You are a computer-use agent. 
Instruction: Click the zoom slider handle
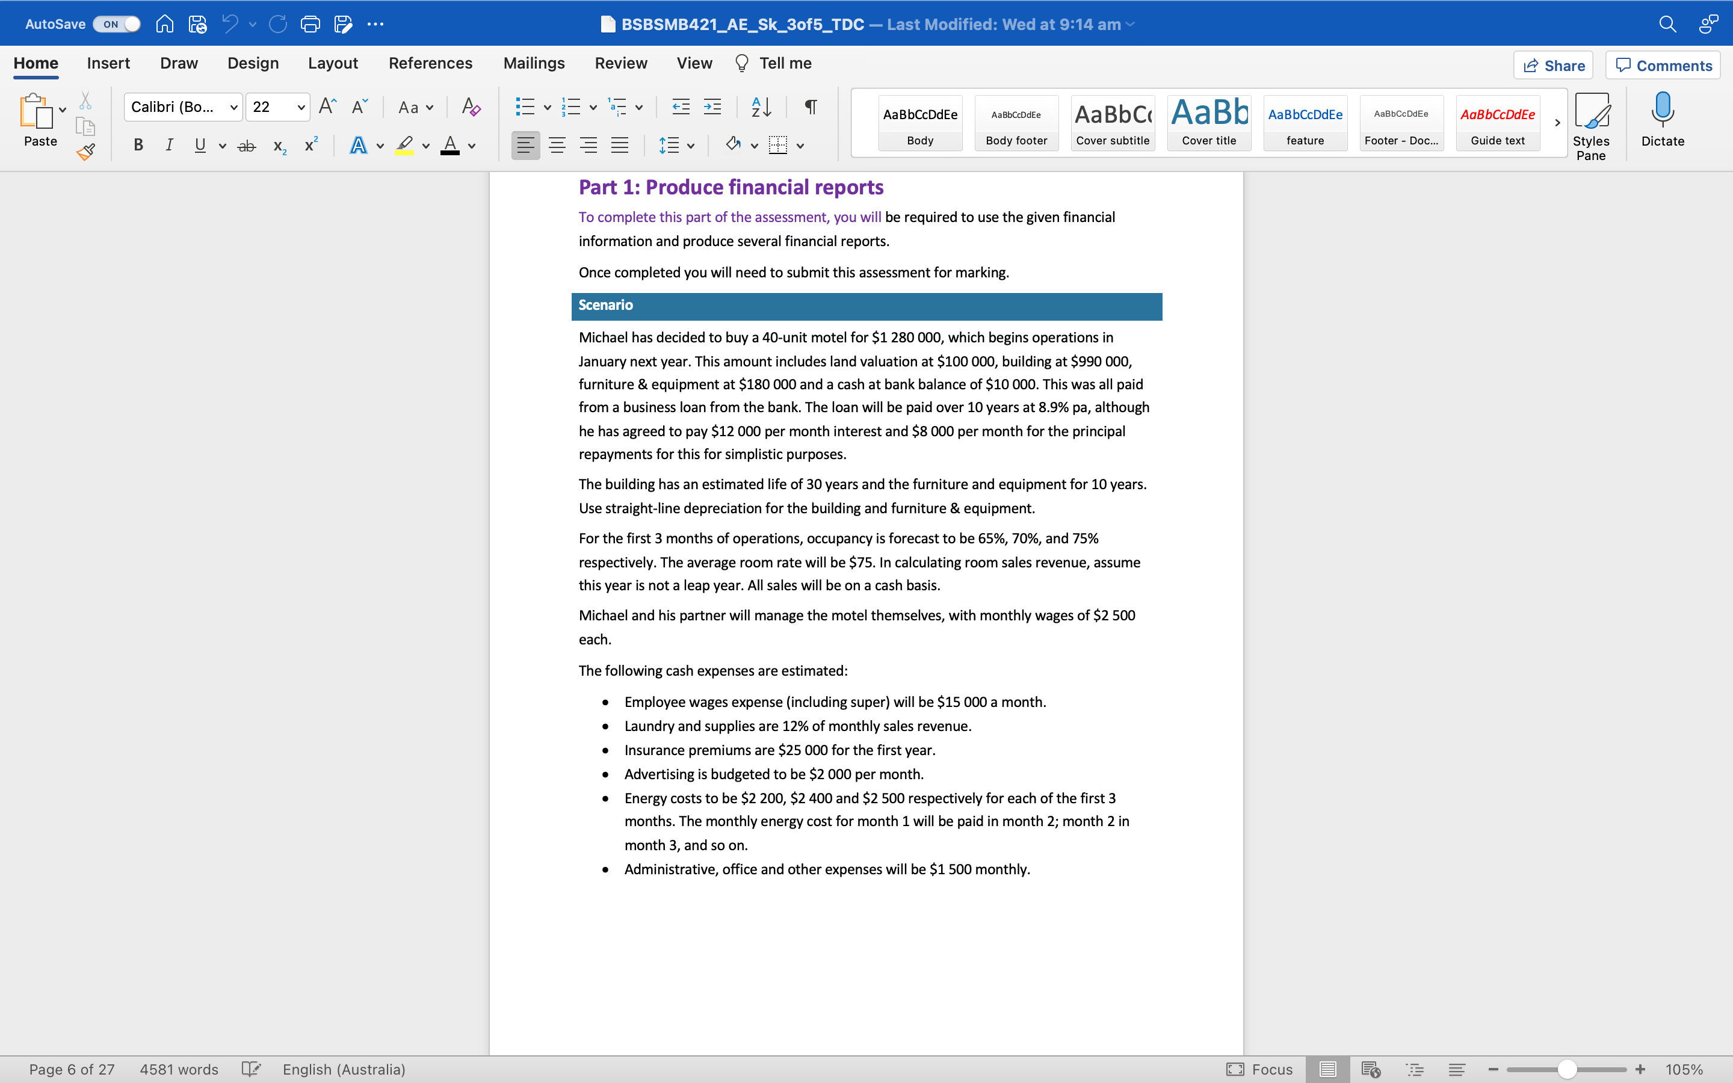point(1567,1069)
